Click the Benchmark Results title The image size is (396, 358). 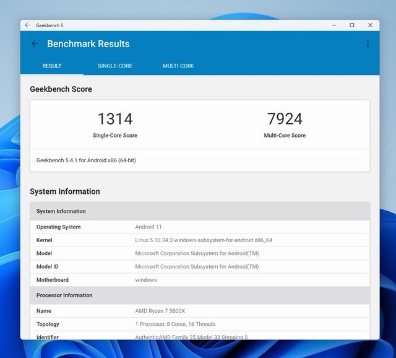tap(88, 44)
